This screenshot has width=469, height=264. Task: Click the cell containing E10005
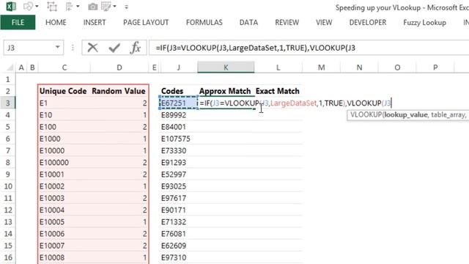click(64, 221)
